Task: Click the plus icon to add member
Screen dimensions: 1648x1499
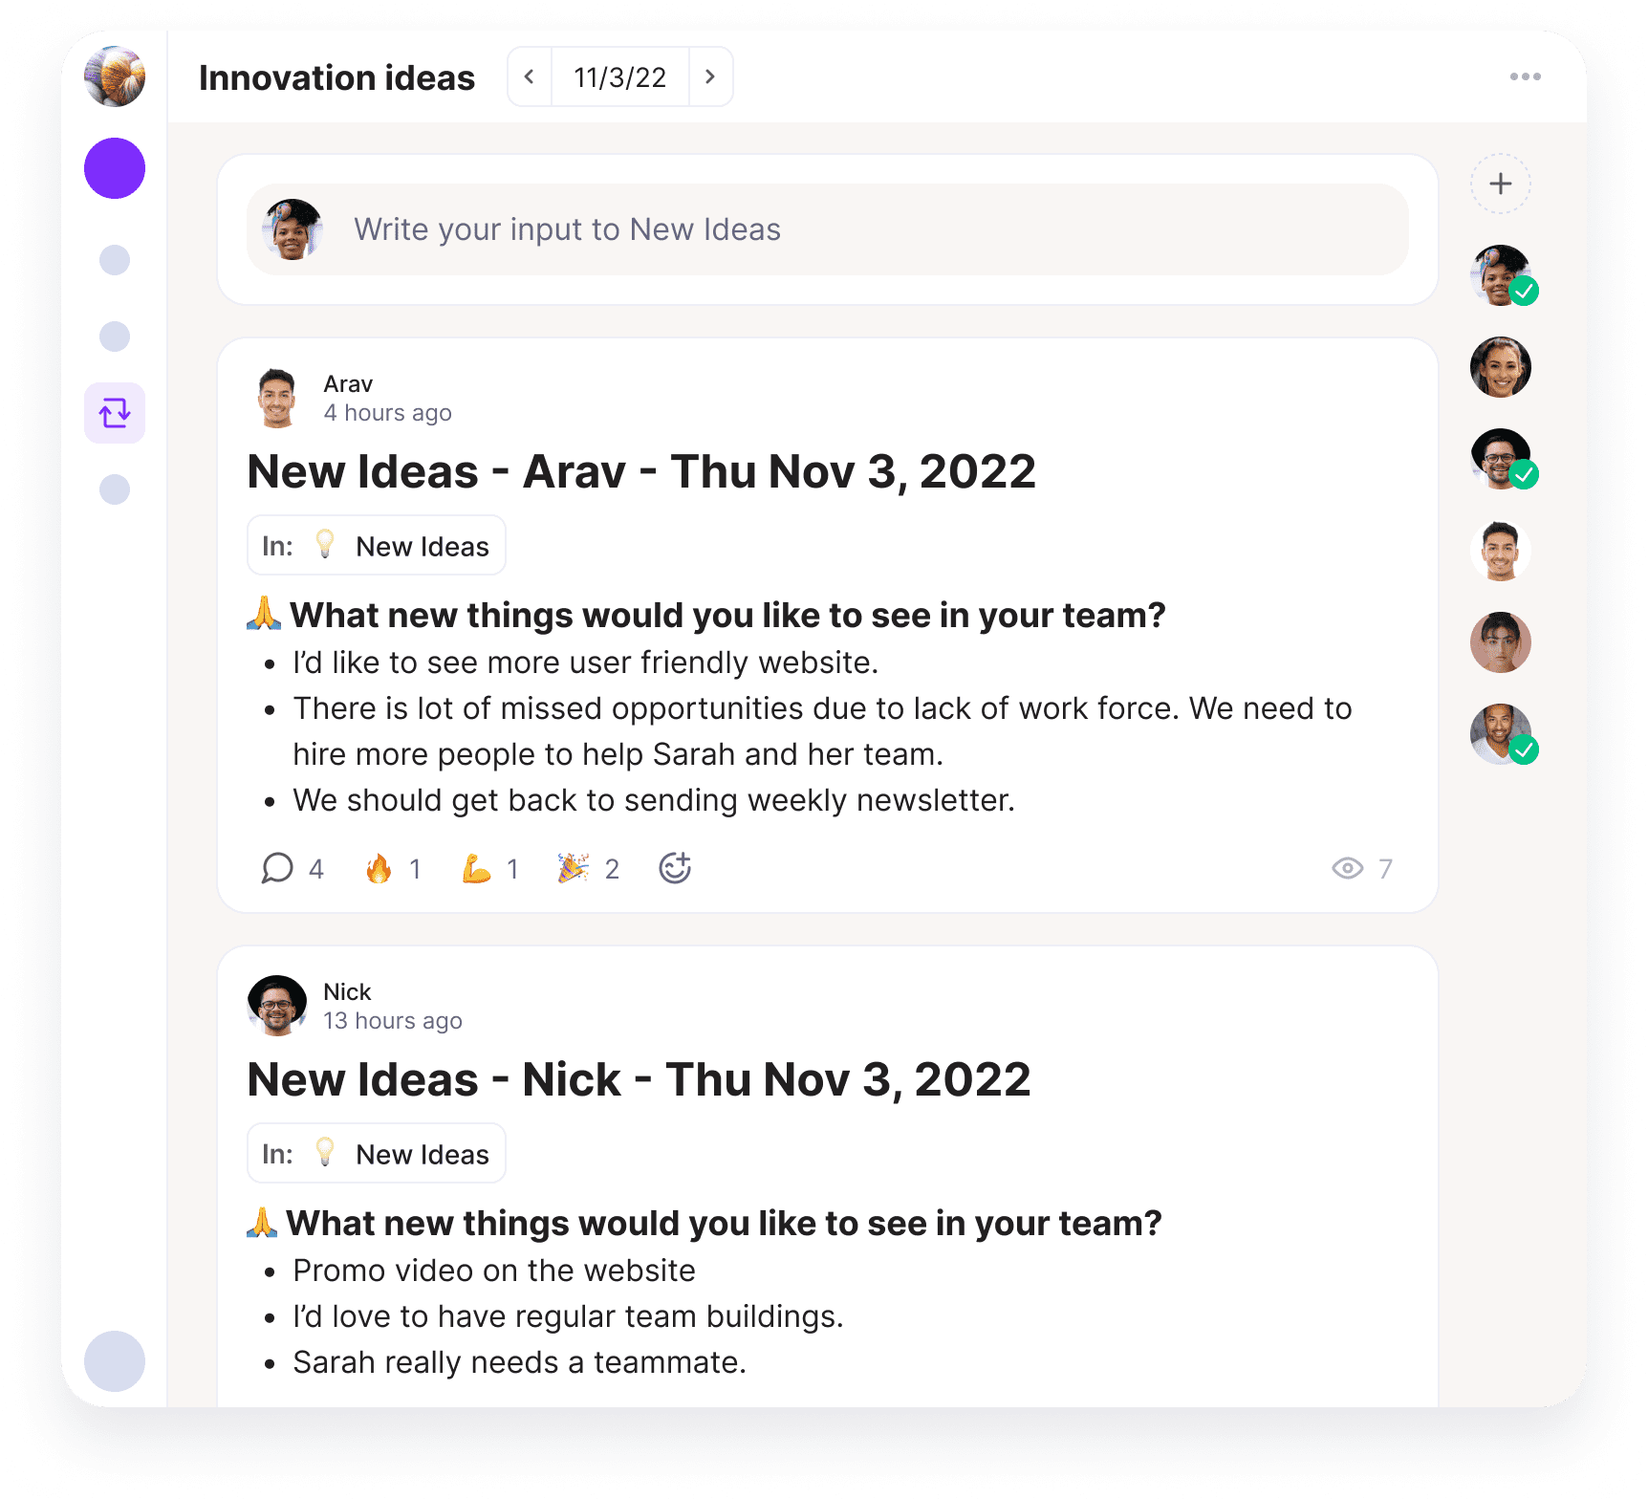Action: pyautogui.click(x=1501, y=184)
